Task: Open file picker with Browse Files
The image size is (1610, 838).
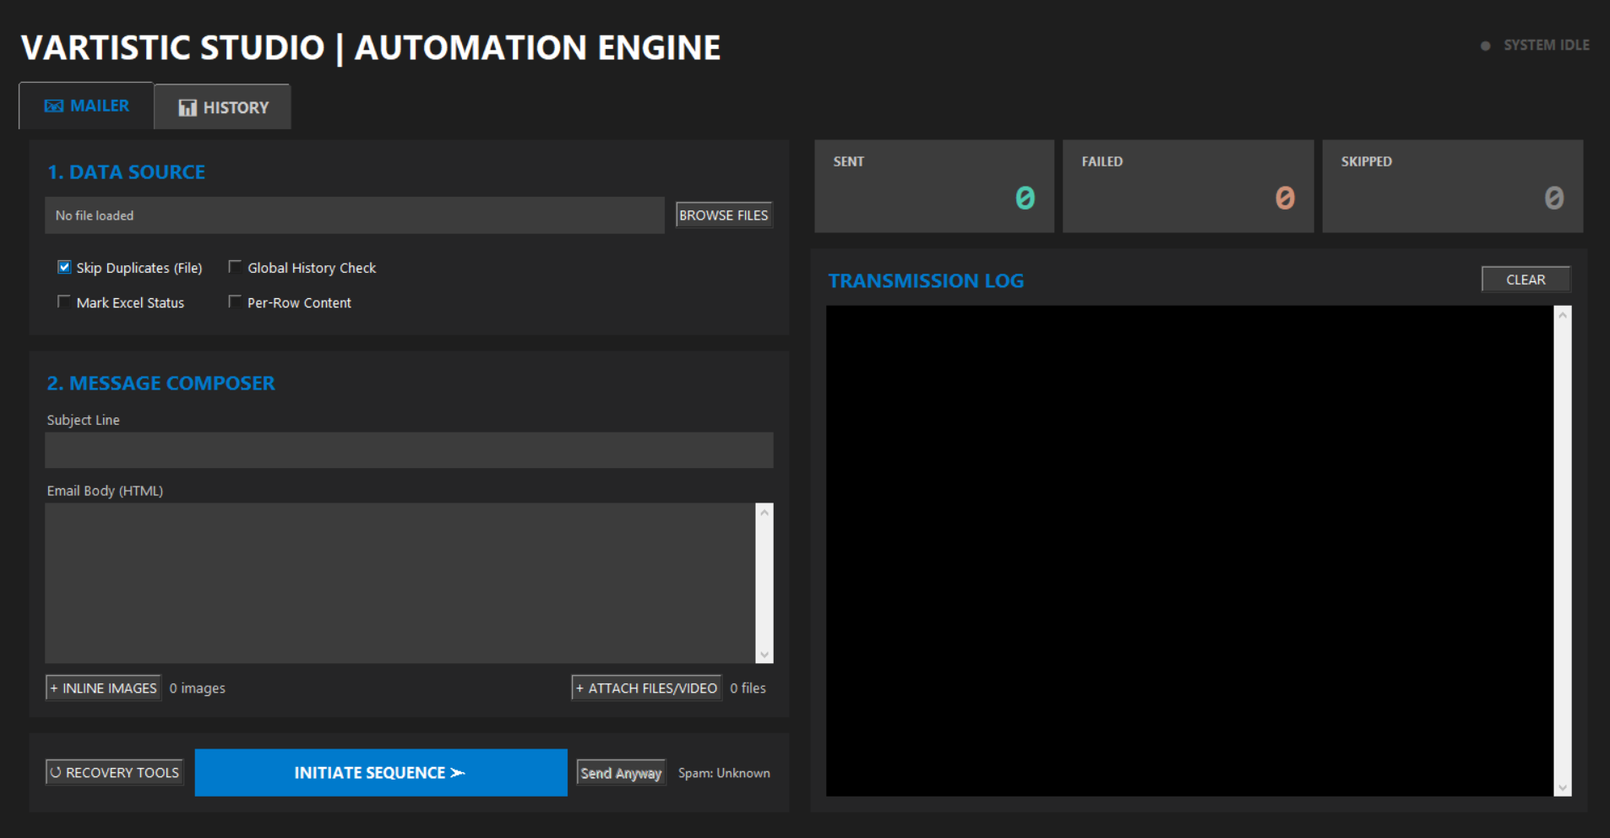Action: click(723, 215)
